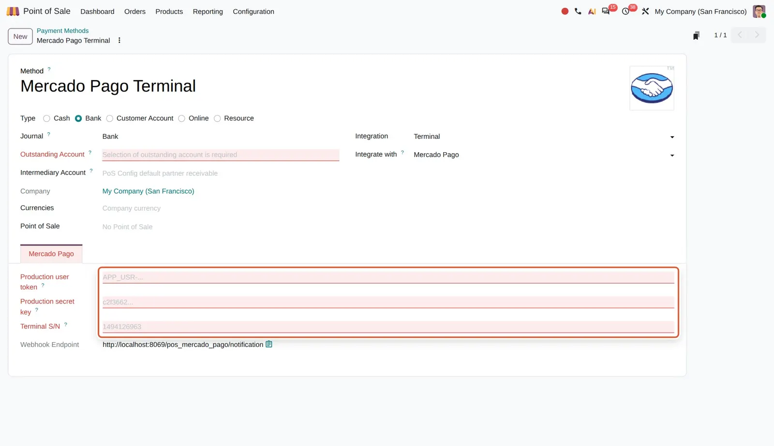The width and height of the screenshot is (774, 446).
Task: Open the Currencies selection field
Action: [221, 208]
